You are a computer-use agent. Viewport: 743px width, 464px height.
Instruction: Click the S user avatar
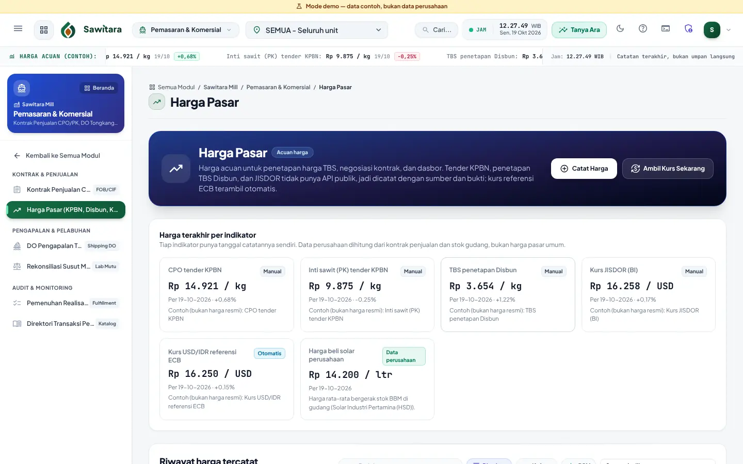click(x=712, y=30)
